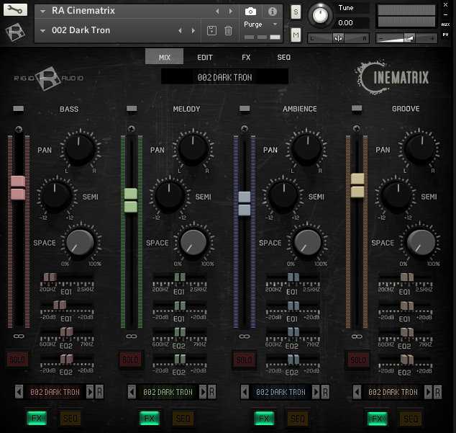Image resolution: width=456 pixels, height=433 pixels.
Task: Click the plus icon above Bass fader
Action: coord(19,129)
